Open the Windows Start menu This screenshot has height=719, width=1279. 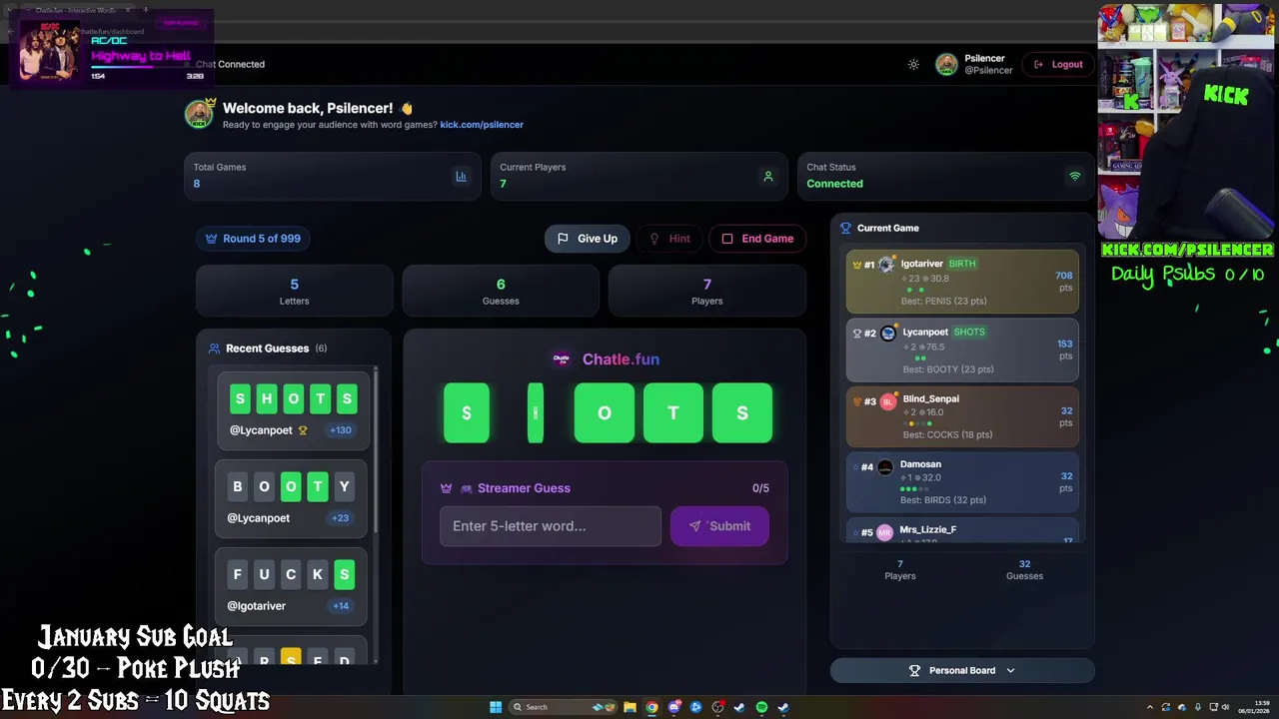[496, 707]
